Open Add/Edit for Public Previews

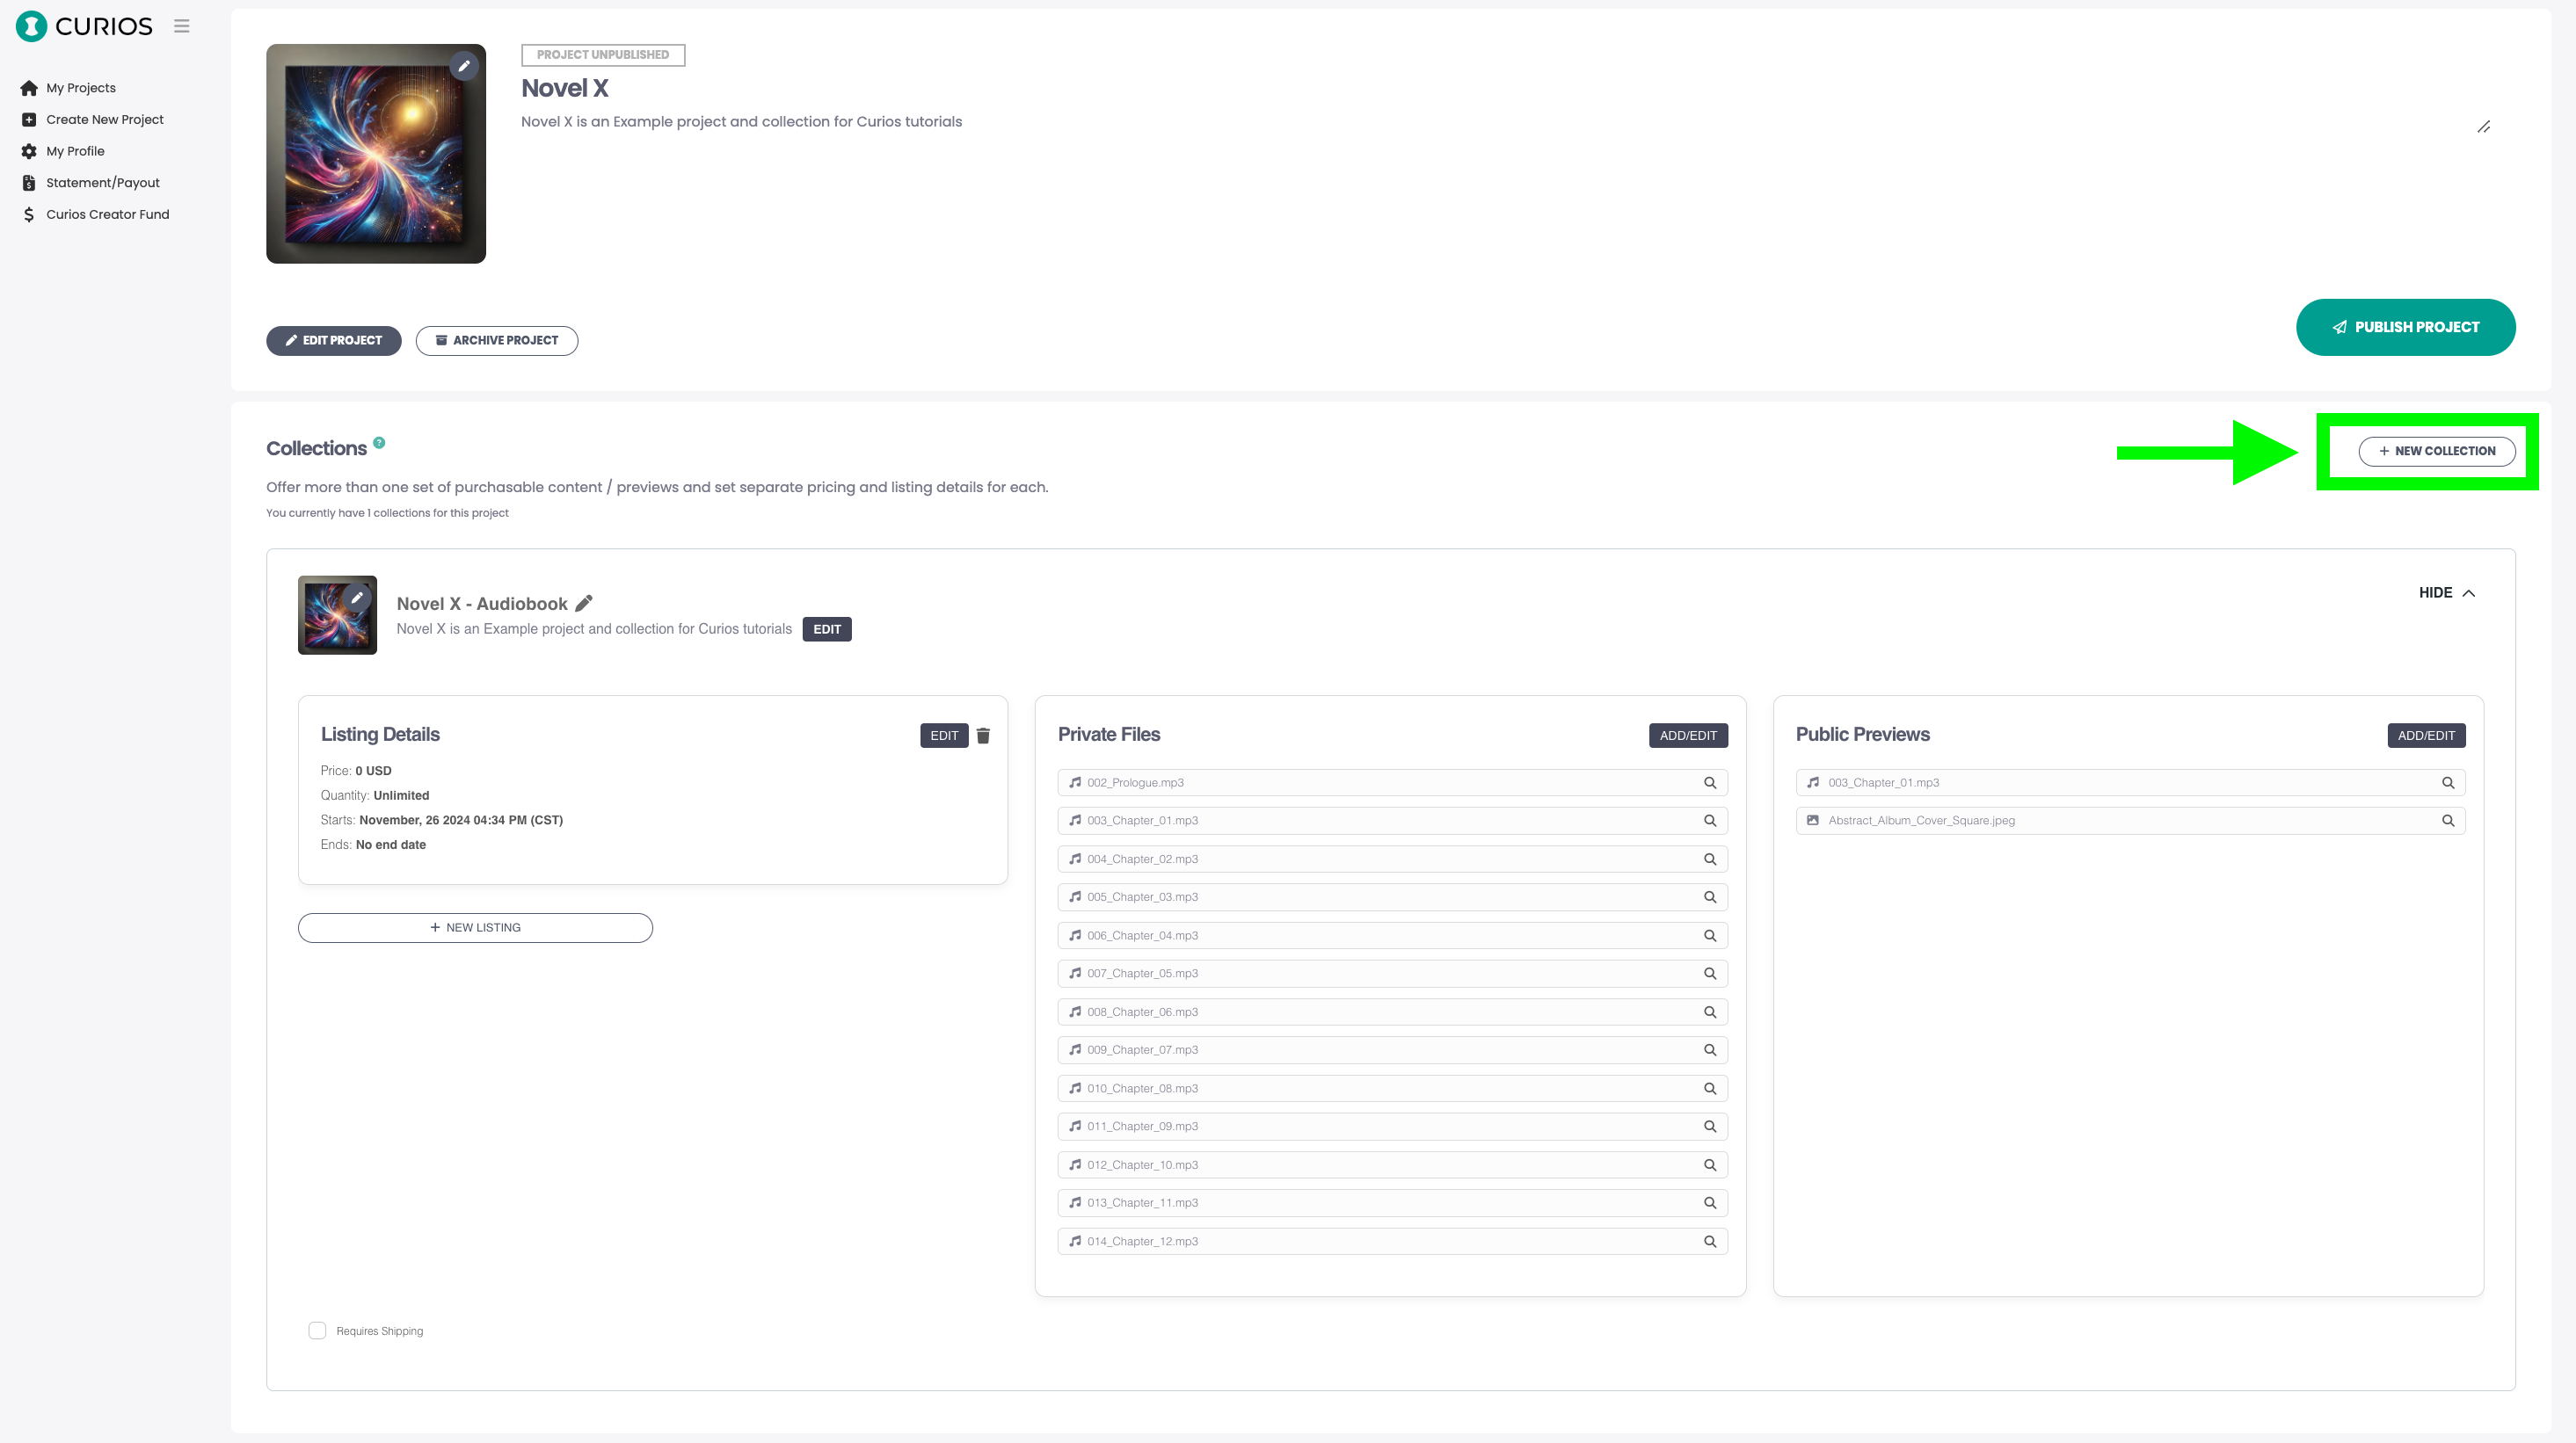click(2426, 736)
